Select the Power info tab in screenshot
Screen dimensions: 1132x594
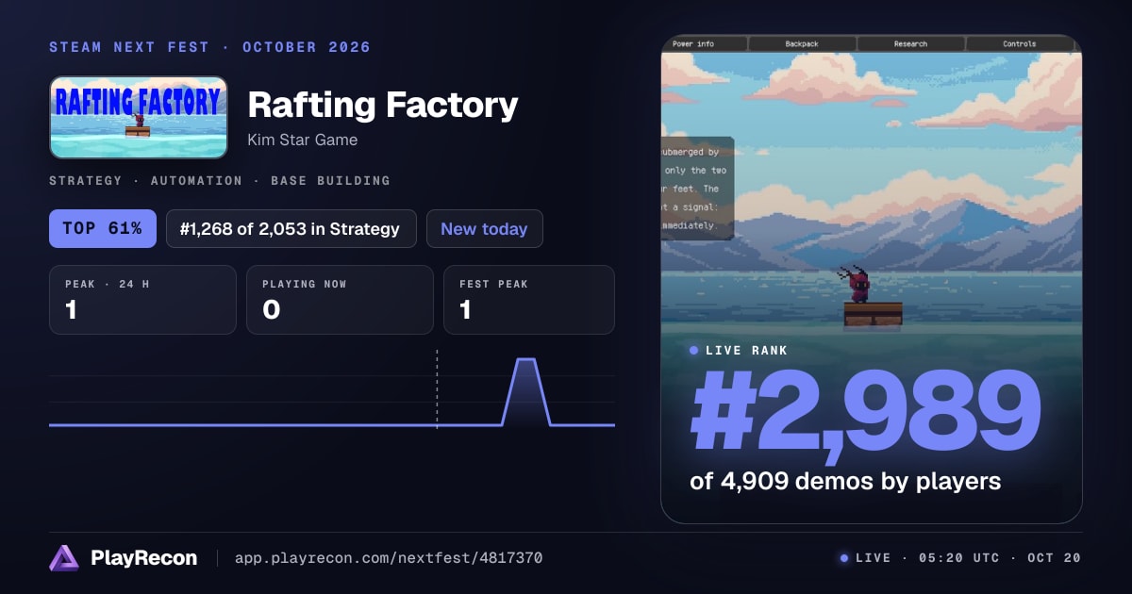(x=693, y=43)
